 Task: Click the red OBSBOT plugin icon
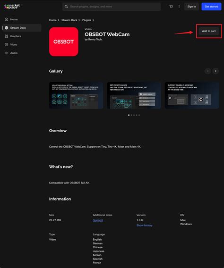64,42
